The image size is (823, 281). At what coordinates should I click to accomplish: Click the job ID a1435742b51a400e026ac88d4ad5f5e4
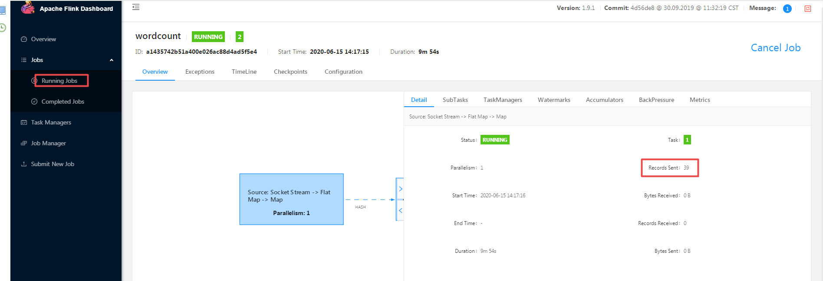pos(201,52)
